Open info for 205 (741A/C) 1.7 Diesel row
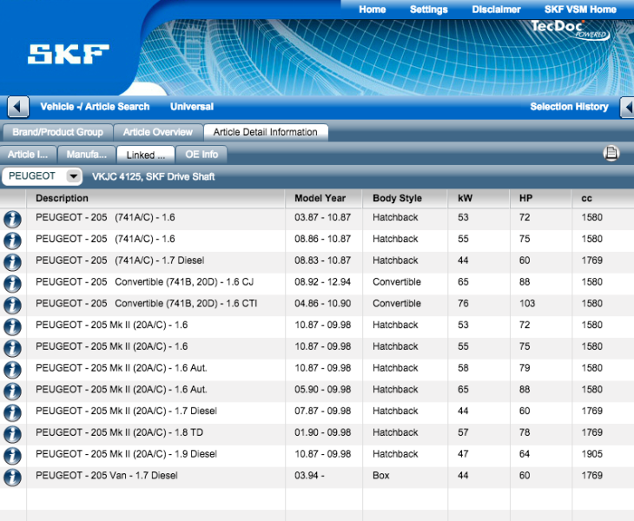The width and height of the screenshot is (634, 521). coord(12,262)
